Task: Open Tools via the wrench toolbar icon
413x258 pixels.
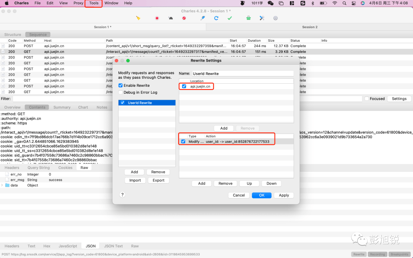Action: (262, 18)
